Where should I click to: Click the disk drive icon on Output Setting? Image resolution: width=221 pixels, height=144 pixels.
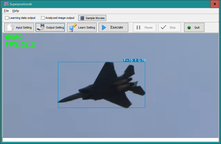tap(41, 27)
